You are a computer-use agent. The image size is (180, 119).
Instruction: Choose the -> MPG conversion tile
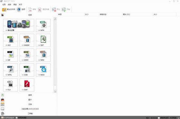click(x=10, y=70)
